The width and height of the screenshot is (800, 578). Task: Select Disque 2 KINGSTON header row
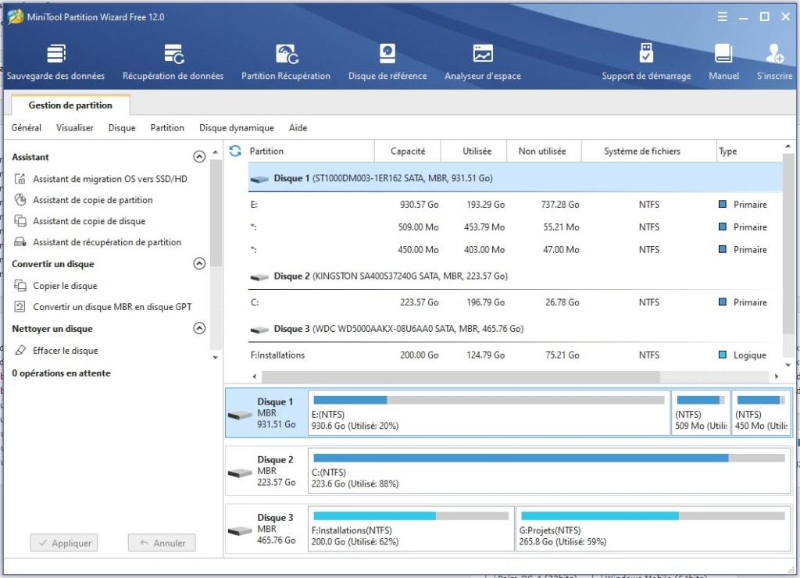click(516, 276)
